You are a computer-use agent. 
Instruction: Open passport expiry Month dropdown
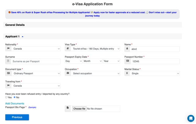(92, 61)
